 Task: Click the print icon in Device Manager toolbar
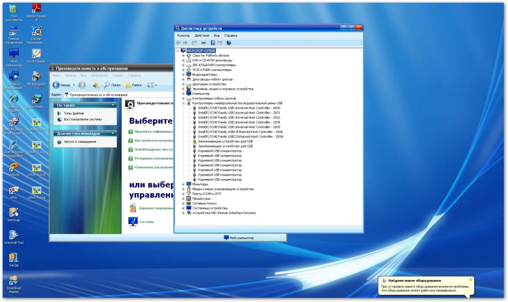(x=203, y=43)
